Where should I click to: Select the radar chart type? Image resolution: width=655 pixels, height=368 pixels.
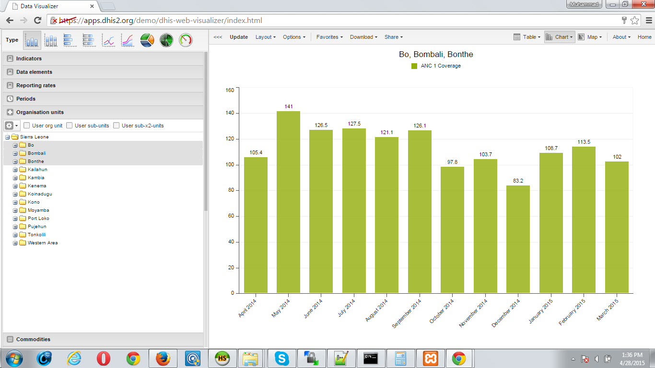click(166, 41)
